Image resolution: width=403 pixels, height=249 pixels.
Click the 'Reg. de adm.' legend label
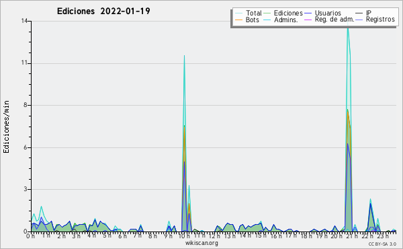pyautogui.click(x=334, y=20)
